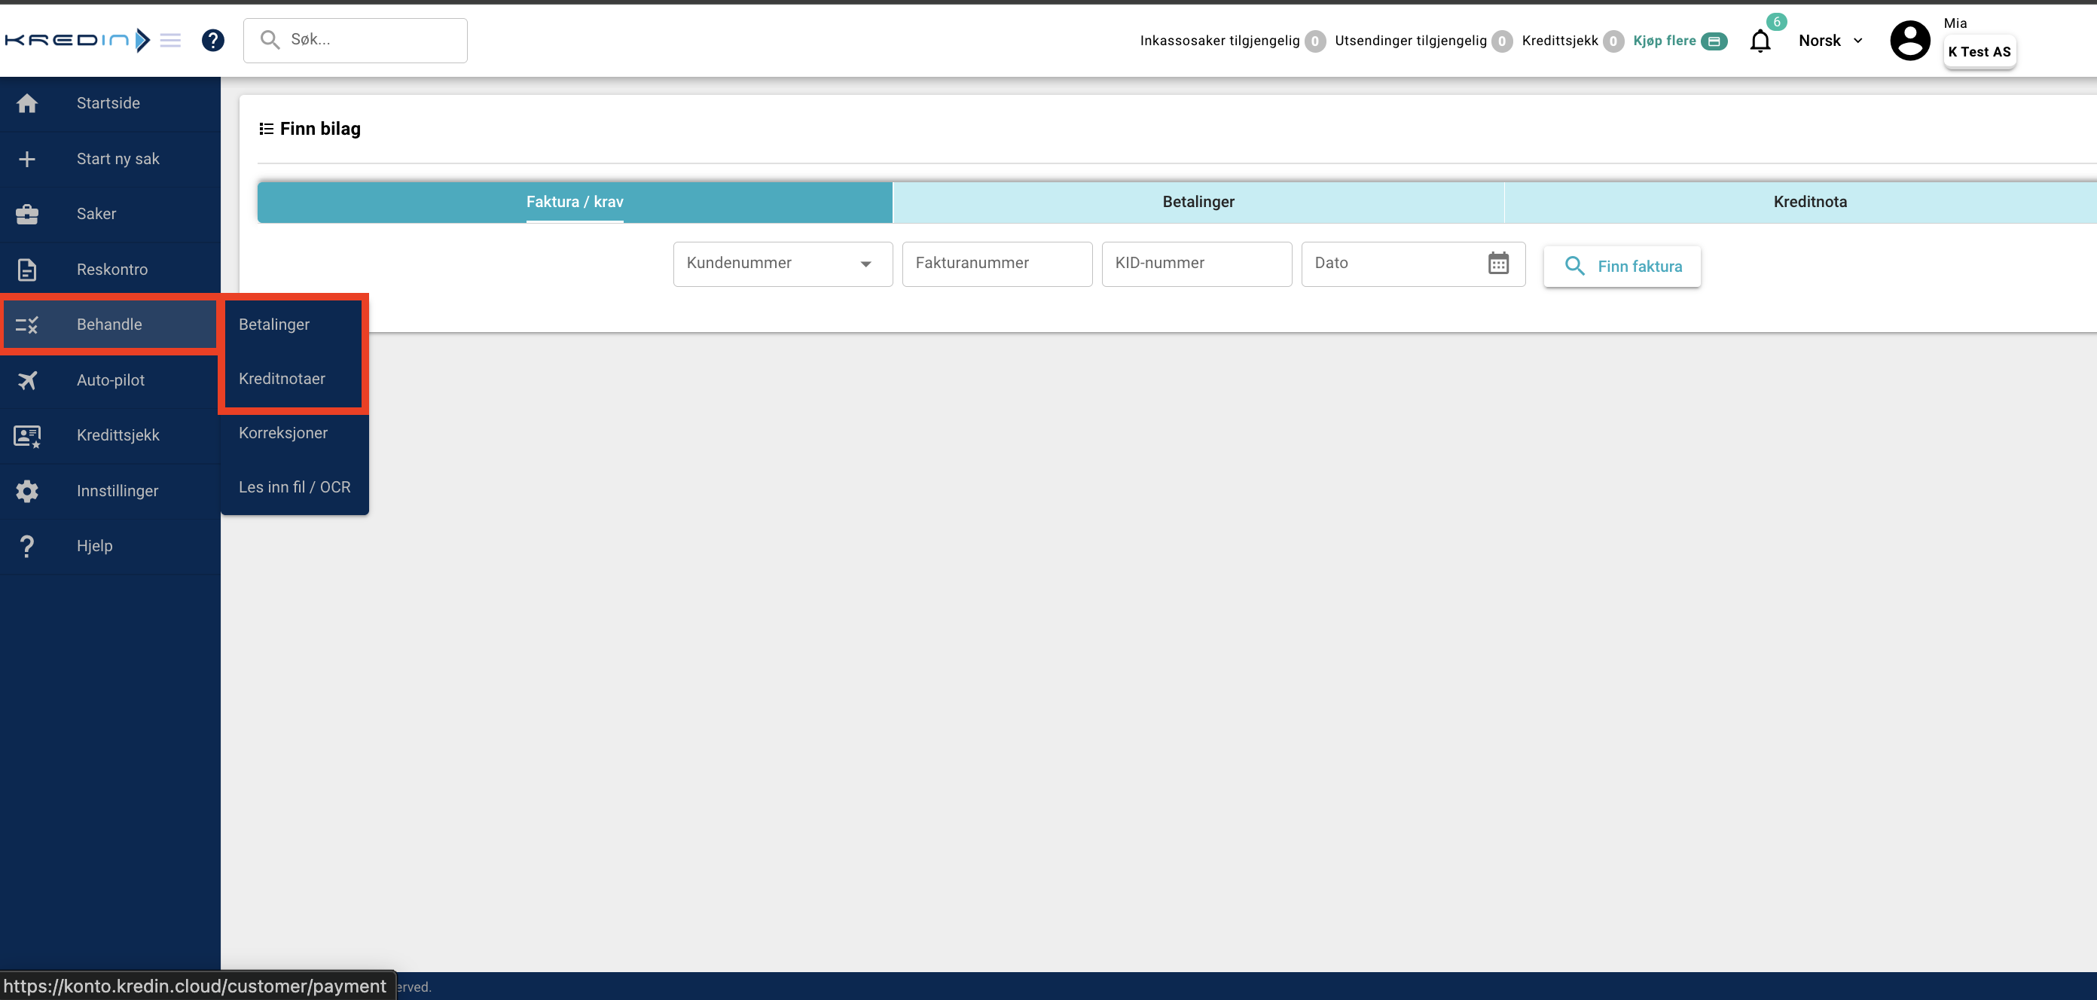
Task: Select Kreditnotaer in Behandle submenu
Action: point(282,378)
